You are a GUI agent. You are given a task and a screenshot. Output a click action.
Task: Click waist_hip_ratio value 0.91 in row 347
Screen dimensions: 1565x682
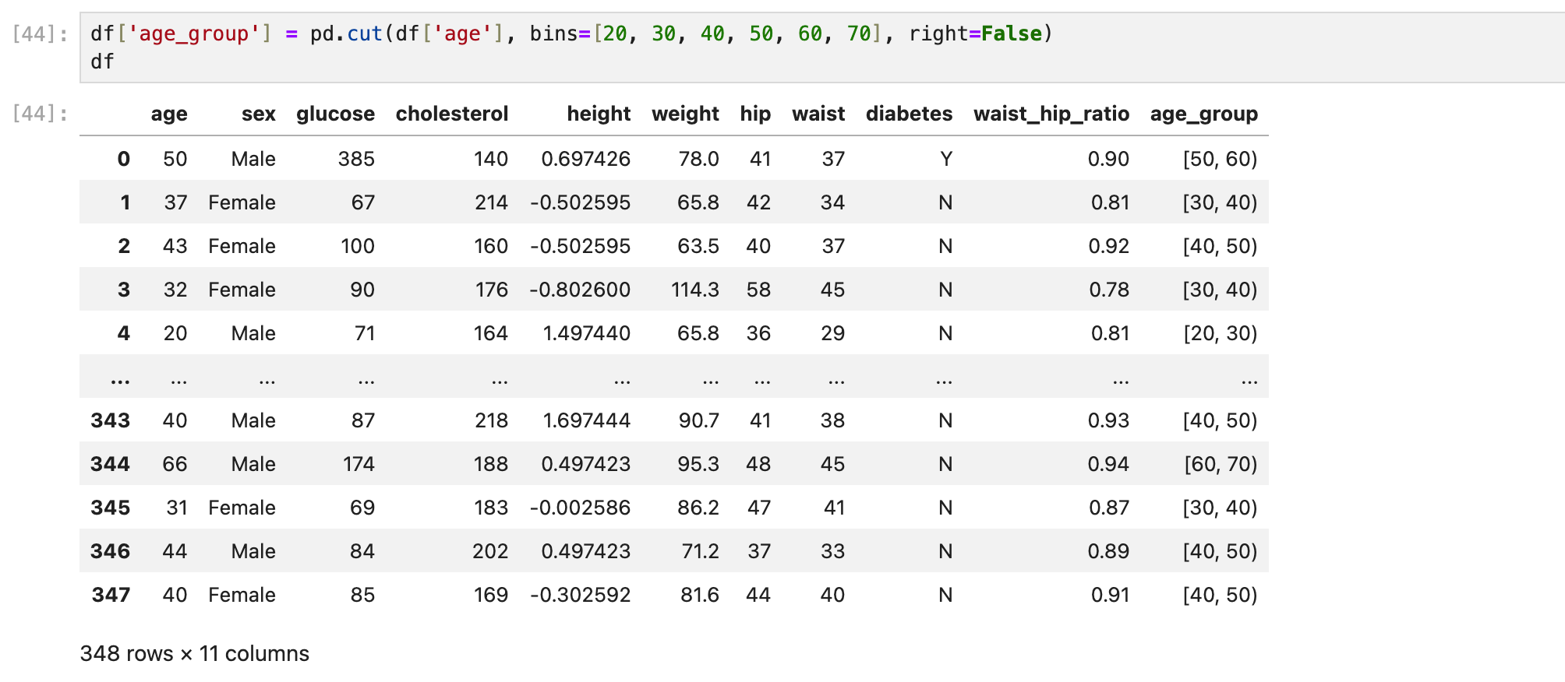click(x=1110, y=595)
